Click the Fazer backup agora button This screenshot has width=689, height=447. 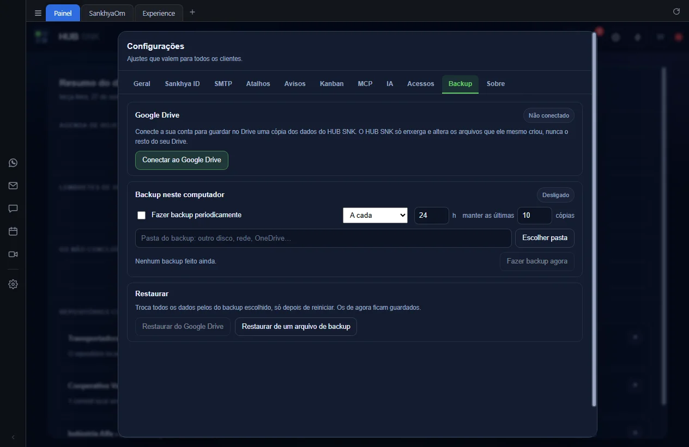point(537,261)
